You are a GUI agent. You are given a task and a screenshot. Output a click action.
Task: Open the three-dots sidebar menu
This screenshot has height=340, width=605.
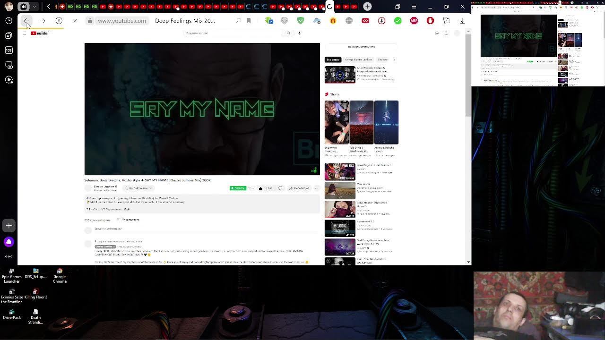tap(9, 256)
